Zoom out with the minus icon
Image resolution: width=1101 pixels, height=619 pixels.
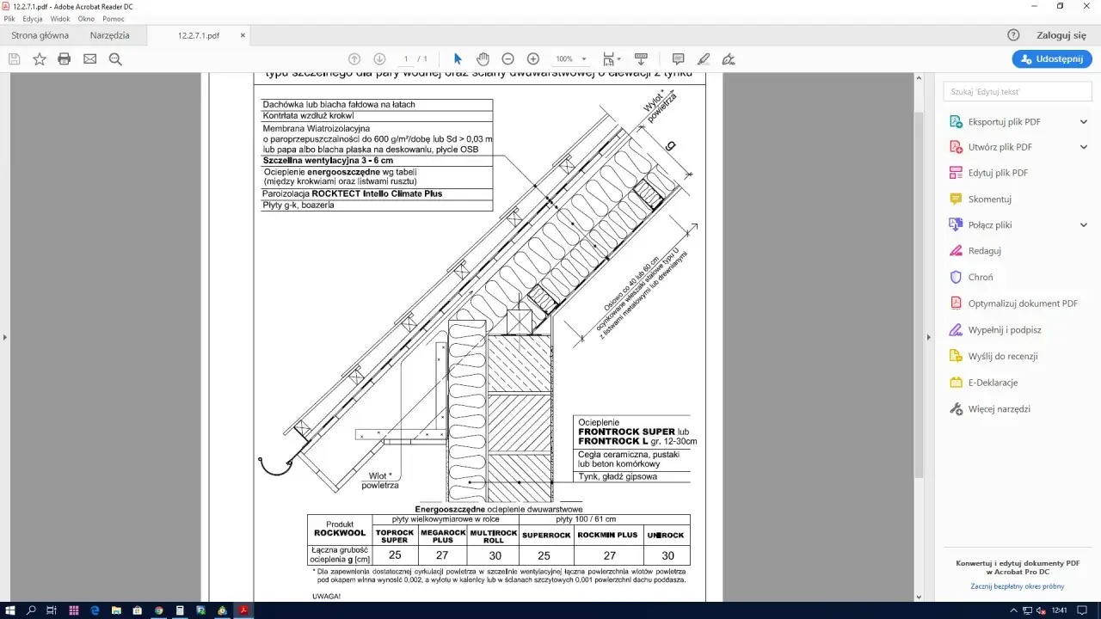pyautogui.click(x=508, y=59)
